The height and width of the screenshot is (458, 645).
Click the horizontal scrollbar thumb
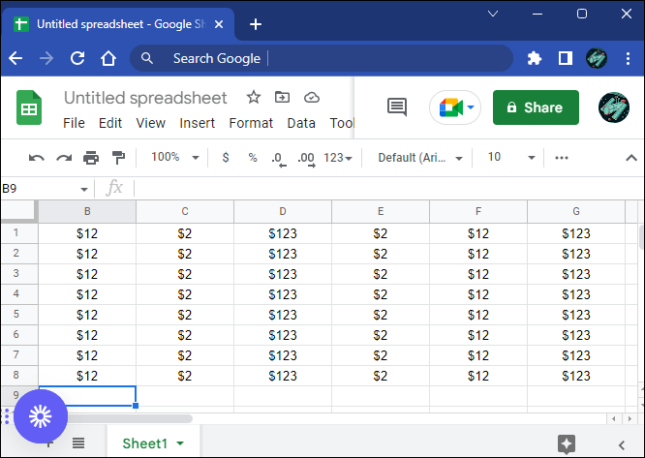pos(123,418)
